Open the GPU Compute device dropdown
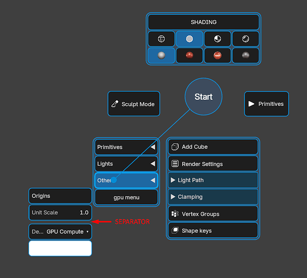This screenshot has height=278, width=307. pyautogui.click(x=60, y=232)
